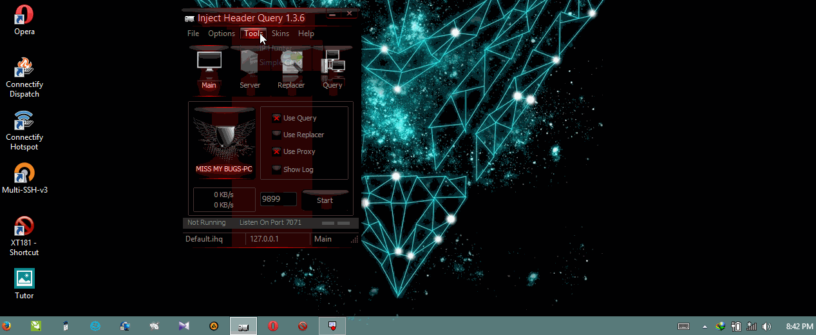This screenshot has height=335, width=816.
Task: Open the touch keyboard tray icon
Action: (684, 327)
